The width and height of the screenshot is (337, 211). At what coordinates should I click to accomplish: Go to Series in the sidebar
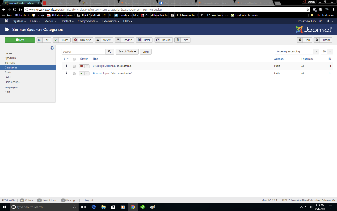[x=8, y=53]
